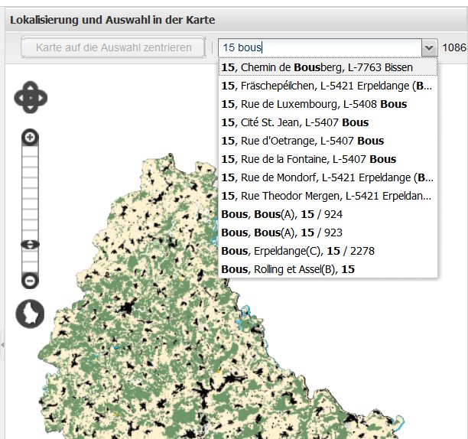This screenshot has width=468, height=439.
Task: Open the search combo box dropdown arrow
Action: (429, 47)
